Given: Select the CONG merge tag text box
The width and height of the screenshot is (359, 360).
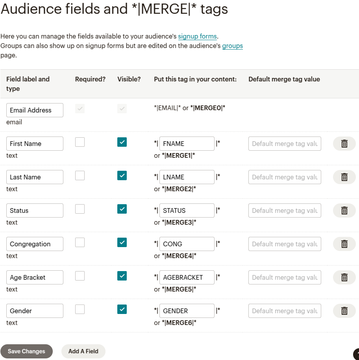Looking at the screenshot, I should (x=187, y=244).
